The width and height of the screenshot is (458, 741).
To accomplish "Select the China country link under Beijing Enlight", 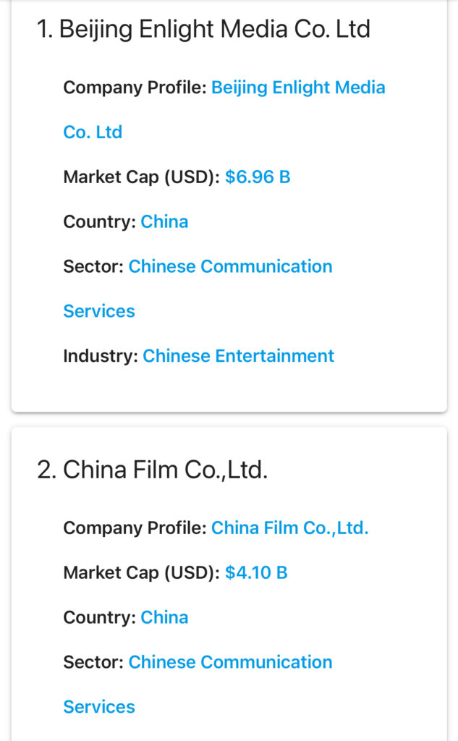I will (x=164, y=222).
